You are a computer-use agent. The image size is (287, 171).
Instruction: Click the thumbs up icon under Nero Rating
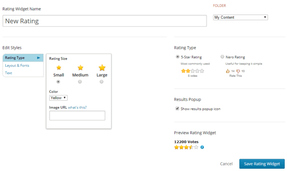[228, 71]
